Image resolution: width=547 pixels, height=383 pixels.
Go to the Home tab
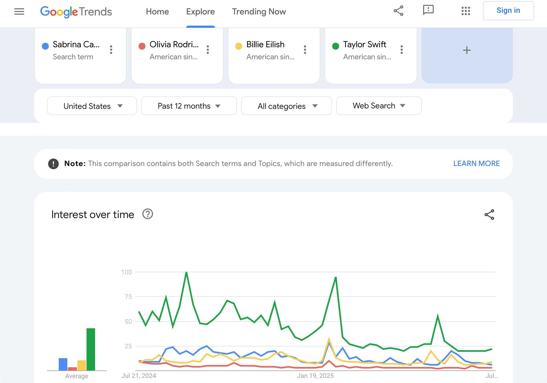(x=157, y=12)
